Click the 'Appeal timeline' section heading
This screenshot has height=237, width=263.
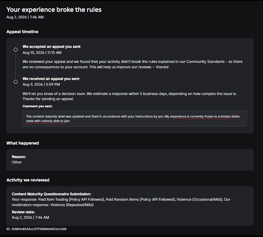[22, 32]
